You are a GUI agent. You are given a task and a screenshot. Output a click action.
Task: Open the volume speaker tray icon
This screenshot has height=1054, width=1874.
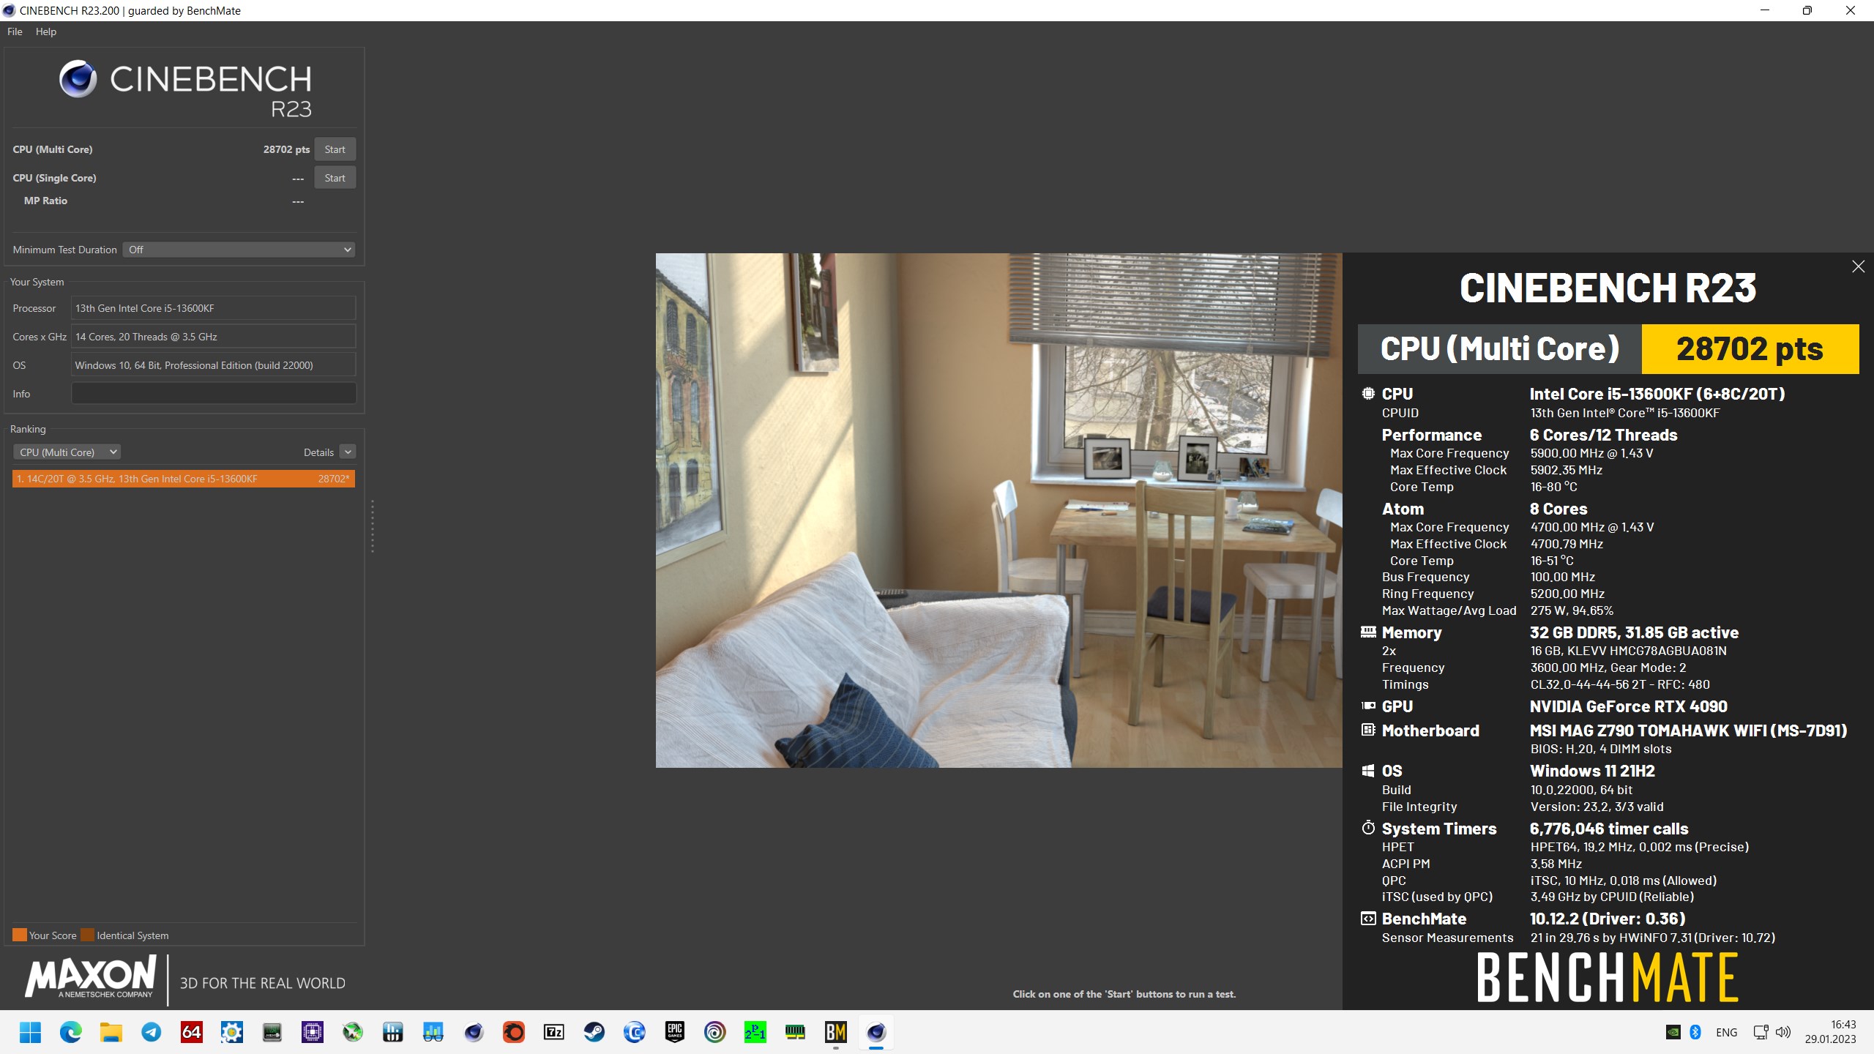coord(1783,1032)
